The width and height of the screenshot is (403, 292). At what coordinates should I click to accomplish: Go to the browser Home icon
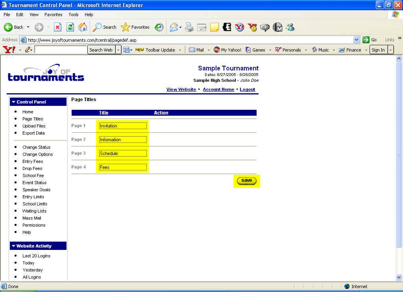coord(83,27)
